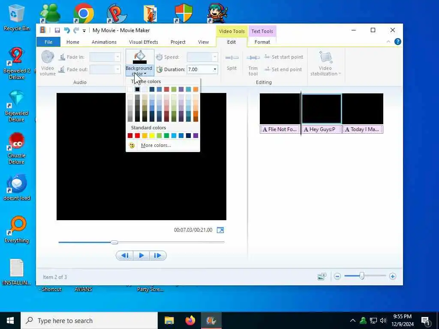Switch to the Home tab
Viewport: 439px width, 329px height.
(x=73, y=42)
